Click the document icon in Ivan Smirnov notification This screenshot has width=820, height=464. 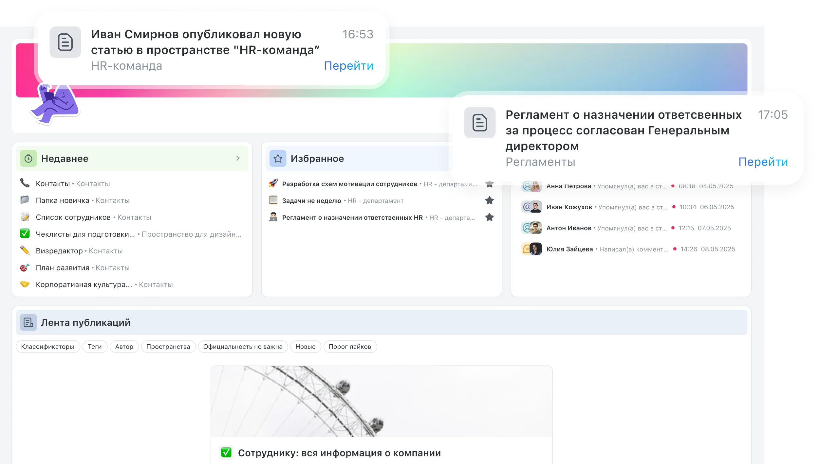pyautogui.click(x=65, y=42)
